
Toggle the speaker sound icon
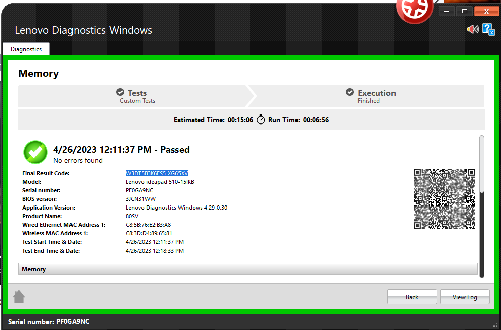click(x=473, y=30)
